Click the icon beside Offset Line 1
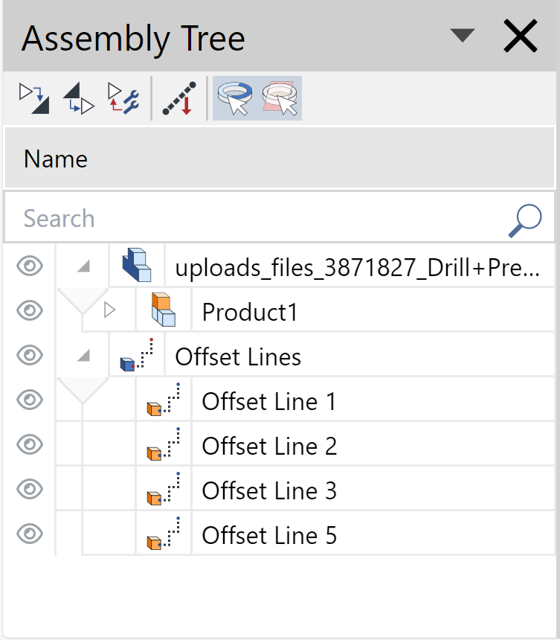 tap(164, 399)
